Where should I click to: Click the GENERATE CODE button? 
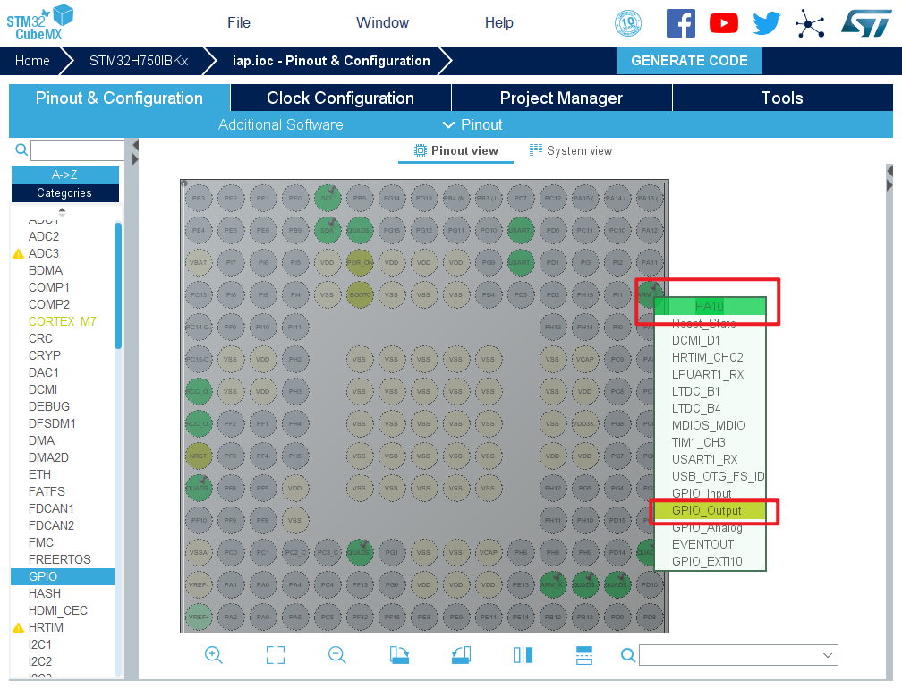(689, 61)
